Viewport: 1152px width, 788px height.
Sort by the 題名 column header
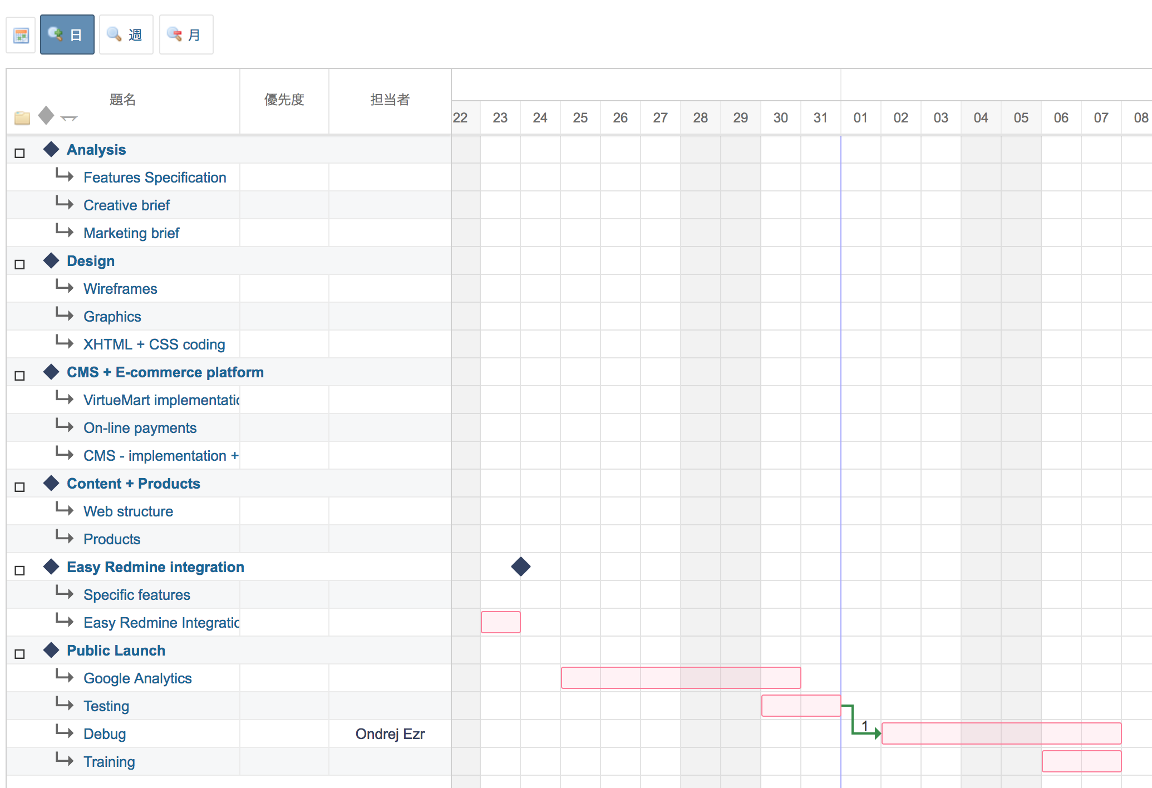pos(123,100)
